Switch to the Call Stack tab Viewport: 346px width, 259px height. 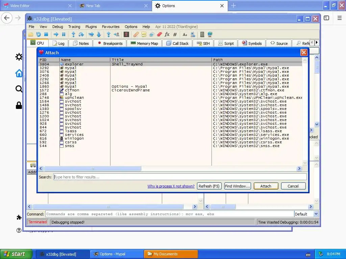[x=178, y=44]
